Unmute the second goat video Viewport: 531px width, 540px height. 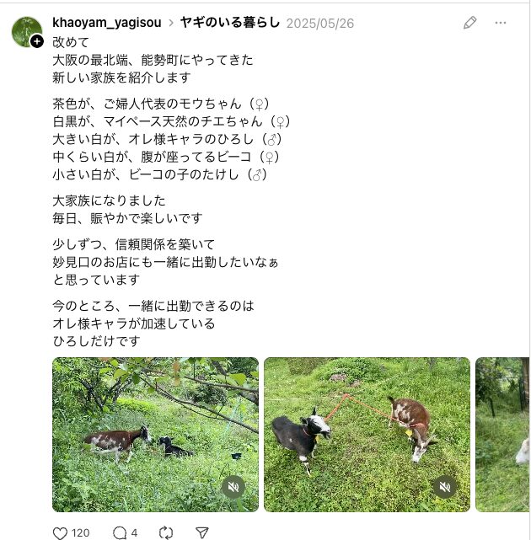pos(445,487)
